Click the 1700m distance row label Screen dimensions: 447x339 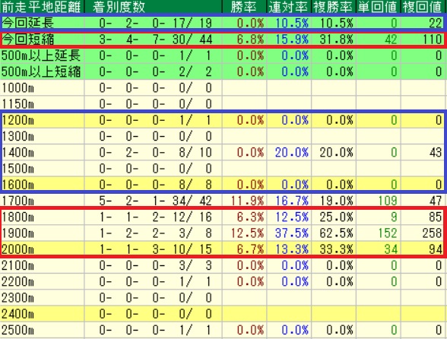pyautogui.click(x=17, y=201)
